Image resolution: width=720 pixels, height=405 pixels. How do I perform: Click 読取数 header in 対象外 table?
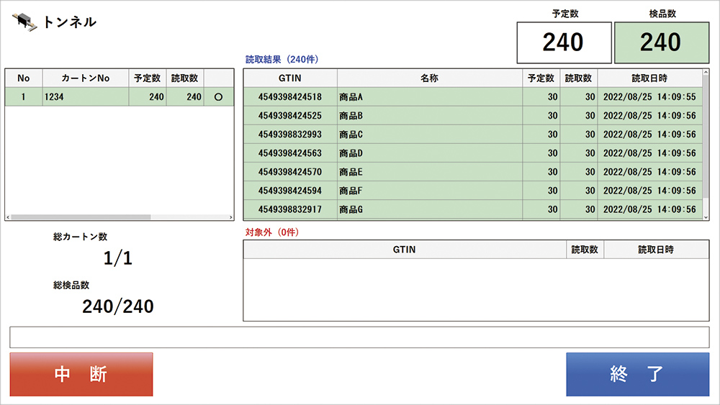coord(585,250)
